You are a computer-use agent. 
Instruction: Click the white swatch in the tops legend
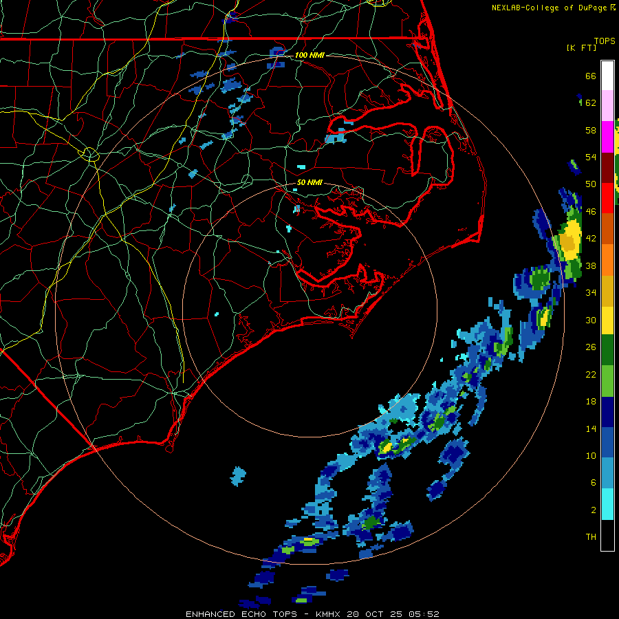[607, 76]
